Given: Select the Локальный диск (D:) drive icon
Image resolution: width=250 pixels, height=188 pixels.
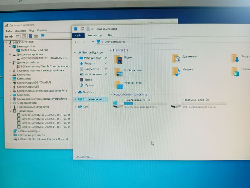Looking at the screenshot, I should click(x=176, y=106).
